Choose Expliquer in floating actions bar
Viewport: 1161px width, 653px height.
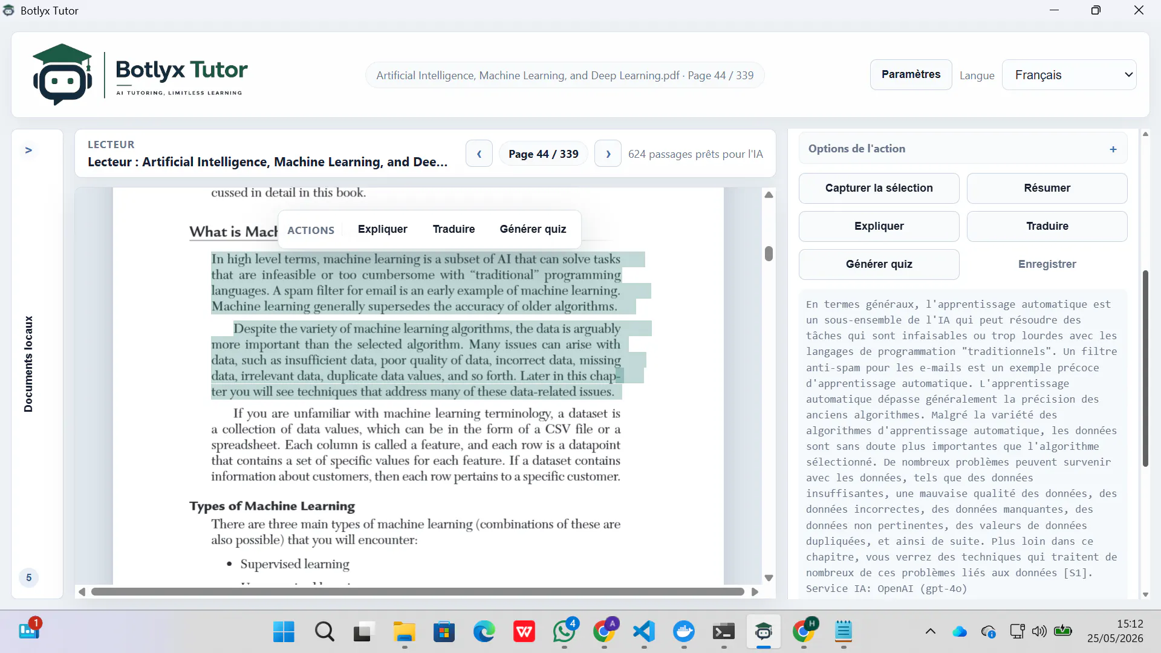[x=382, y=229]
